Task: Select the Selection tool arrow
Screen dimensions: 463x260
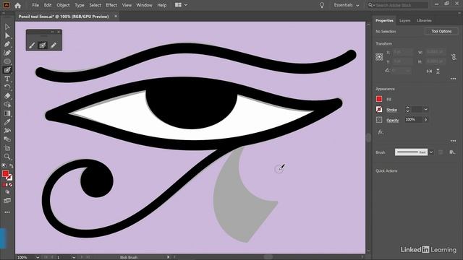Action: pyautogui.click(x=7, y=27)
